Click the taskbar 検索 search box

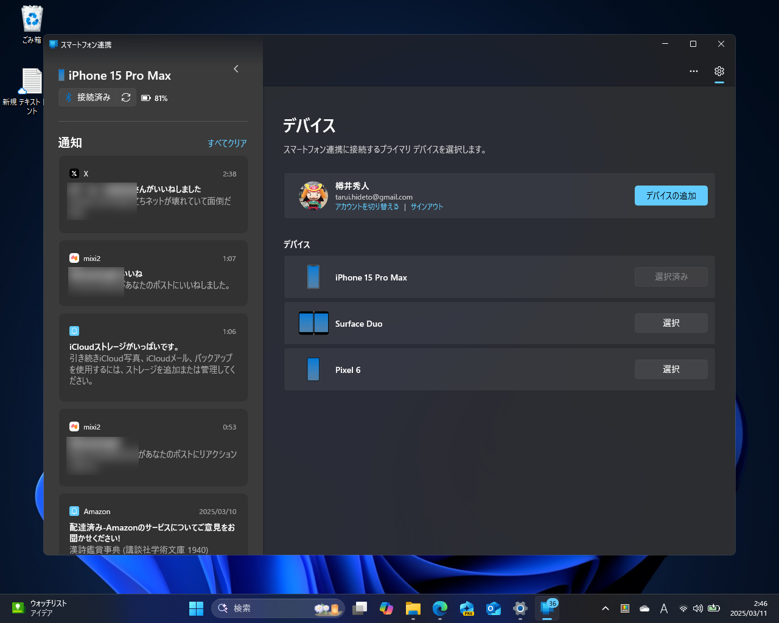pyautogui.click(x=278, y=608)
